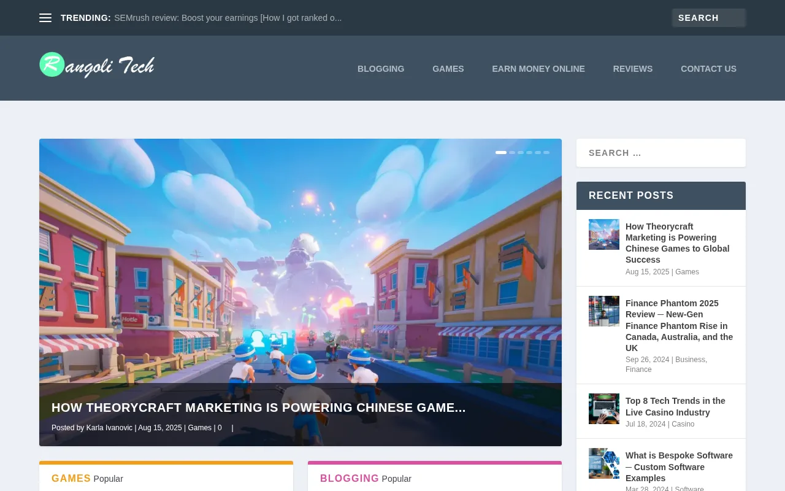The height and width of the screenshot is (491, 785).
Task: Open the featured slider headline article
Action: coord(258,408)
